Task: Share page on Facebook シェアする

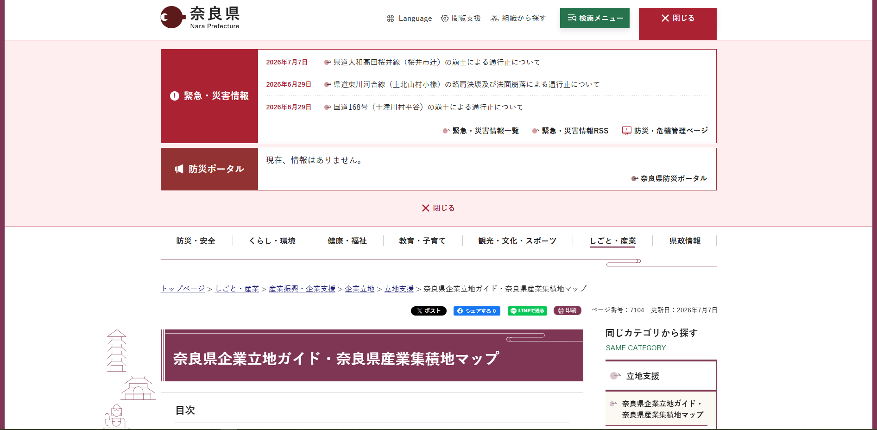Action: [477, 311]
